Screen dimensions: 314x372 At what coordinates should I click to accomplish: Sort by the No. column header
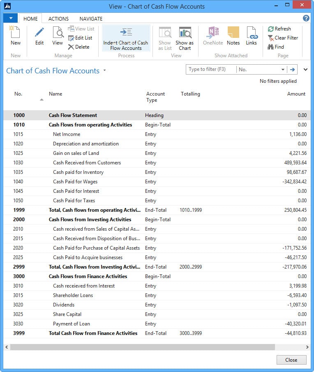[18, 94]
